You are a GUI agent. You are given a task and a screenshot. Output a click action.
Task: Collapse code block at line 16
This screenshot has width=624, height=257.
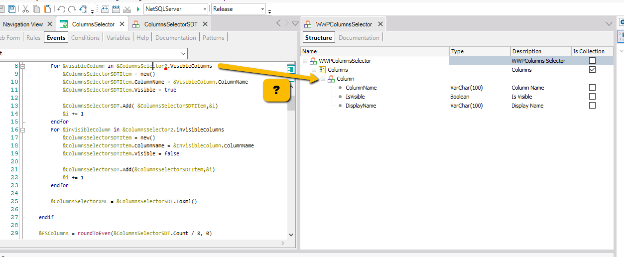22,129
